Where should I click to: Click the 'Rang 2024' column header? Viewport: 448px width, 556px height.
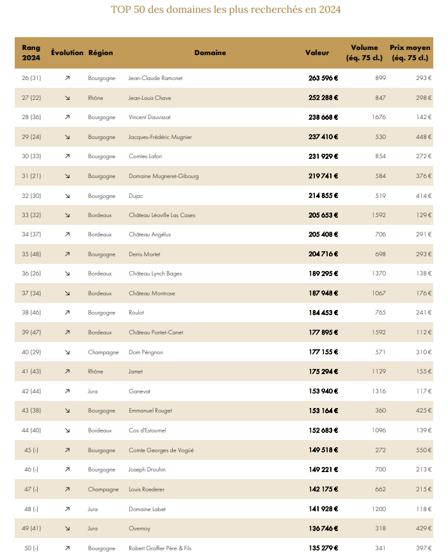coord(31,53)
